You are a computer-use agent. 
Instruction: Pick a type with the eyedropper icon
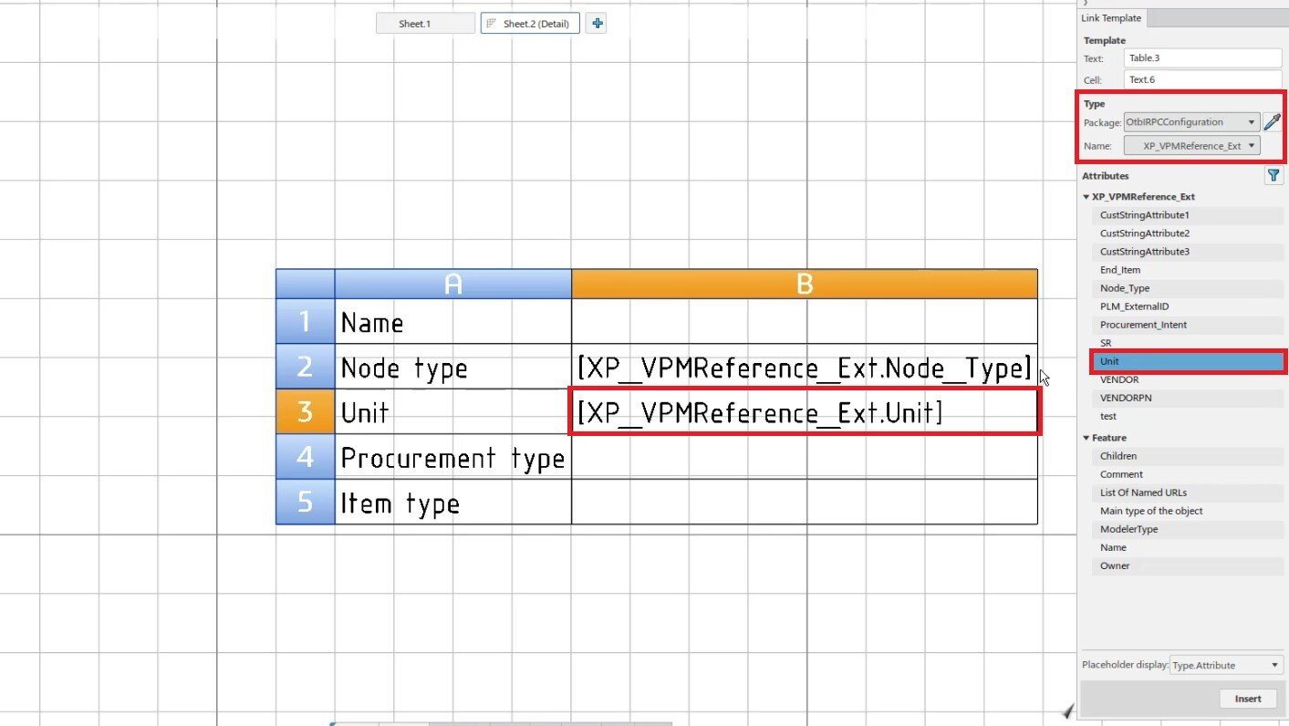point(1273,121)
